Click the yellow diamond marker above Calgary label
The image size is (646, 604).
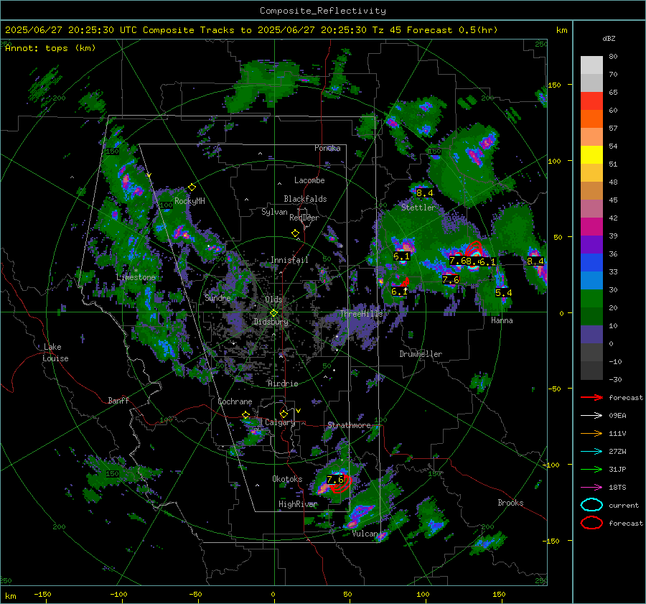[x=284, y=414]
